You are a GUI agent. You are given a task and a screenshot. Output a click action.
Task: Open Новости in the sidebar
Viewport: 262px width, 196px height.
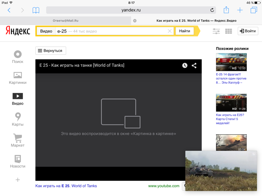point(18,161)
